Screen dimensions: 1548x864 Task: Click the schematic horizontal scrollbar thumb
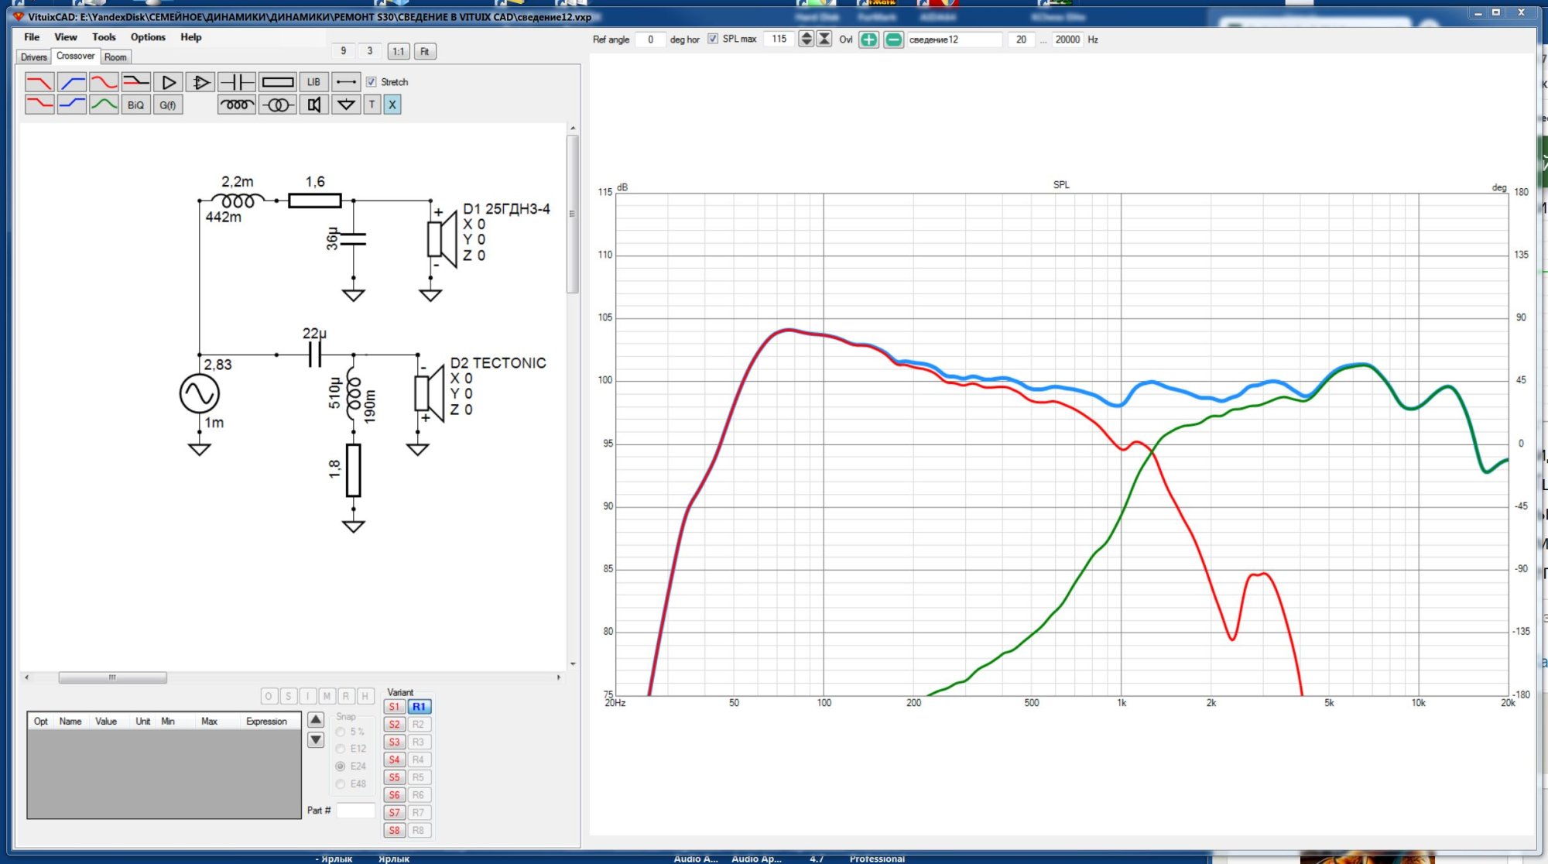tap(112, 677)
